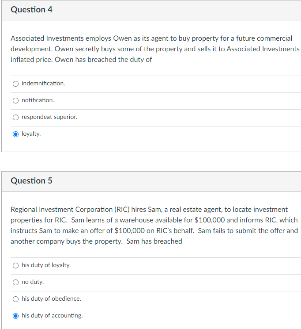Click the 'his duty of loyalty.' label text

[46, 265]
